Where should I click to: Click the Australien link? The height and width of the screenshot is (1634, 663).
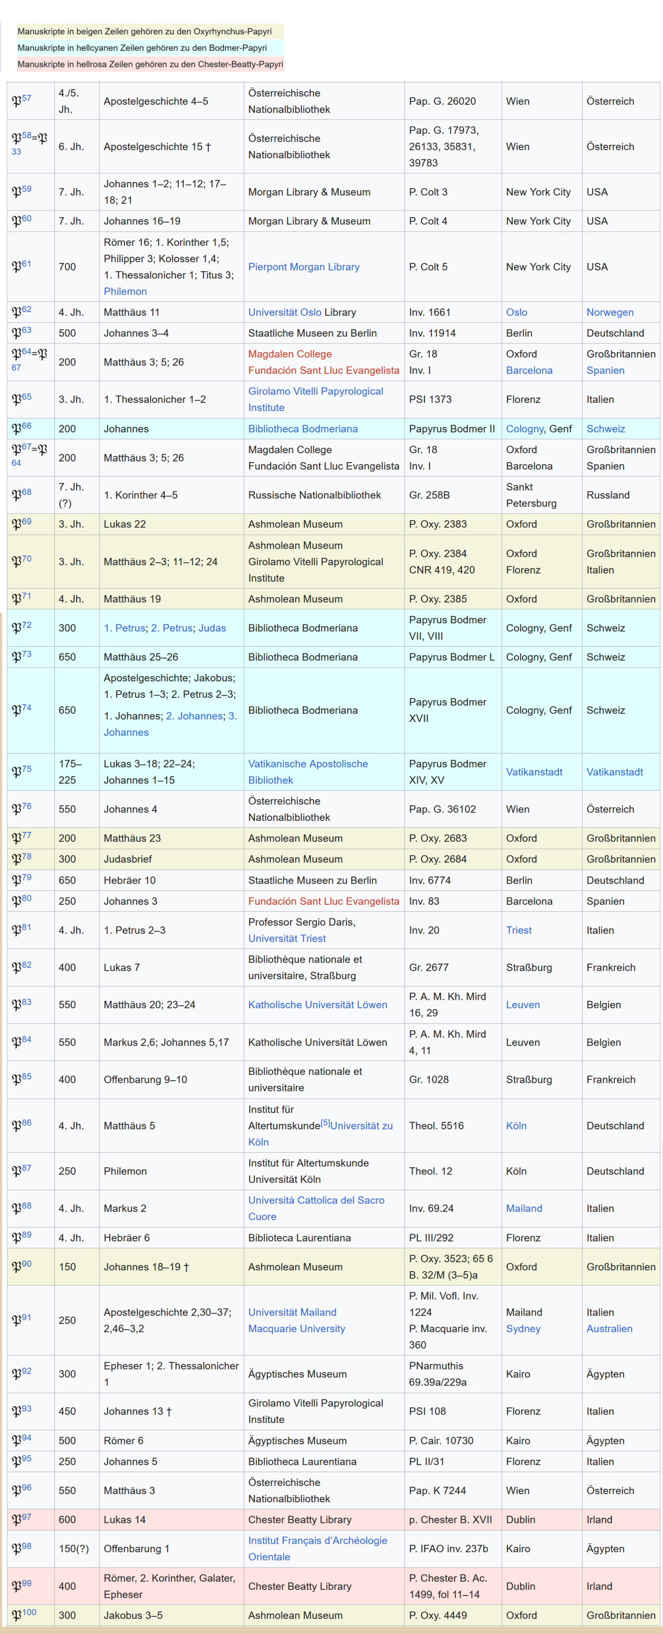pyautogui.click(x=609, y=1329)
